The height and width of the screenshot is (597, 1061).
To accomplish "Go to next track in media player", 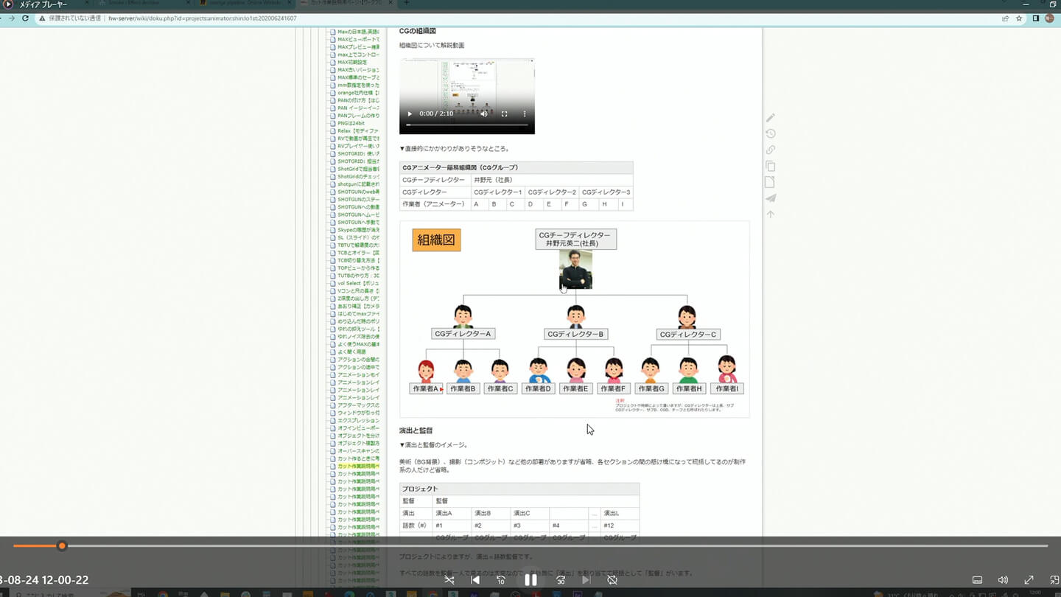I will pos(586,580).
